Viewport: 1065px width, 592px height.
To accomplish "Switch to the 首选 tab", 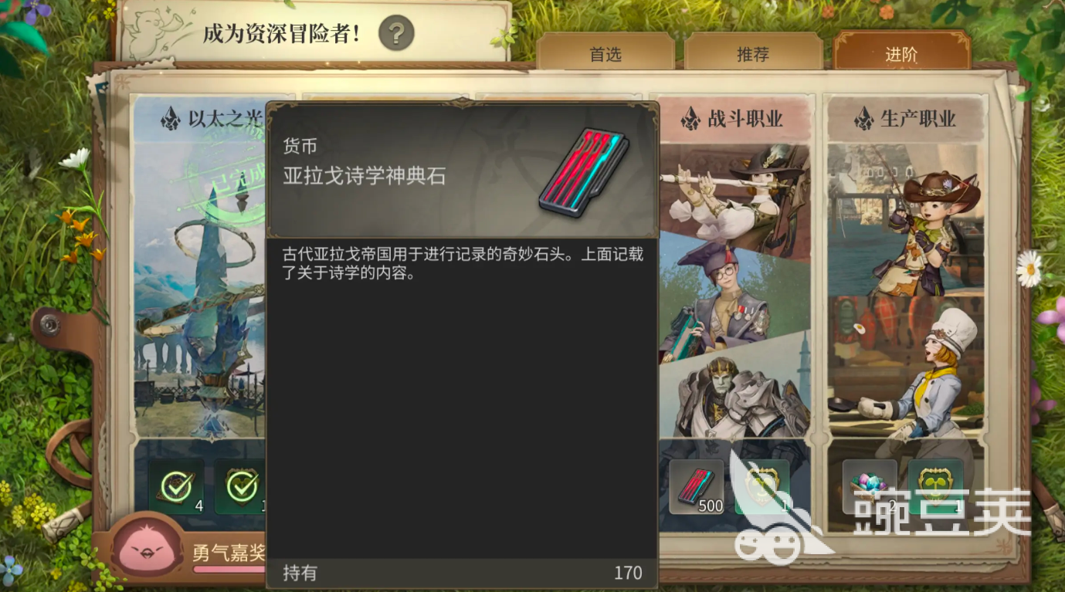I will pyautogui.click(x=605, y=53).
